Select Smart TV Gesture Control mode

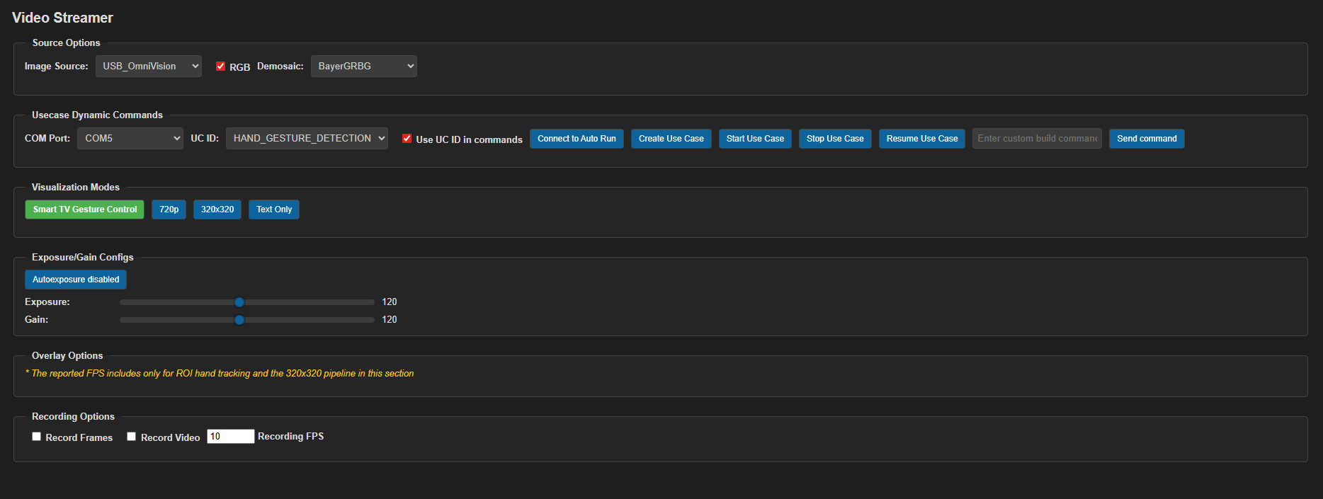[85, 210]
